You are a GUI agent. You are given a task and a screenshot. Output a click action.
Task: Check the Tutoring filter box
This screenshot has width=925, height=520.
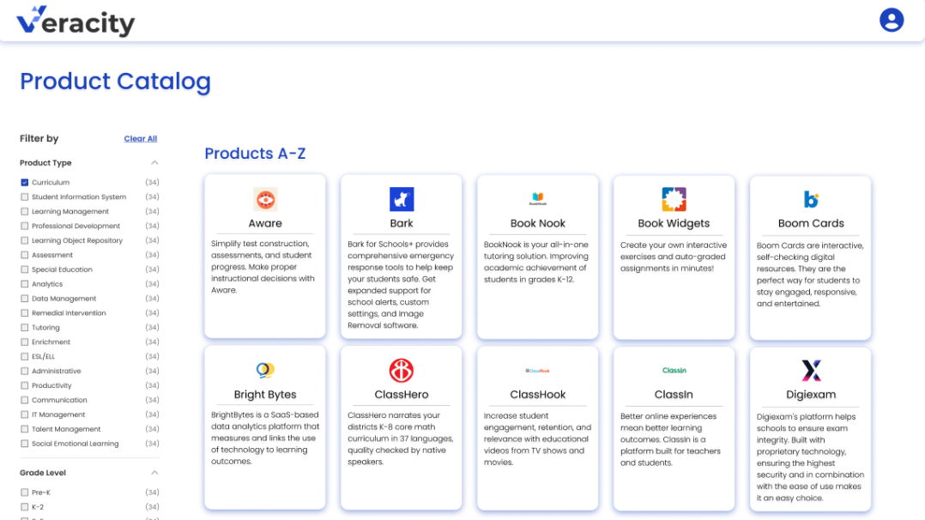(x=24, y=328)
